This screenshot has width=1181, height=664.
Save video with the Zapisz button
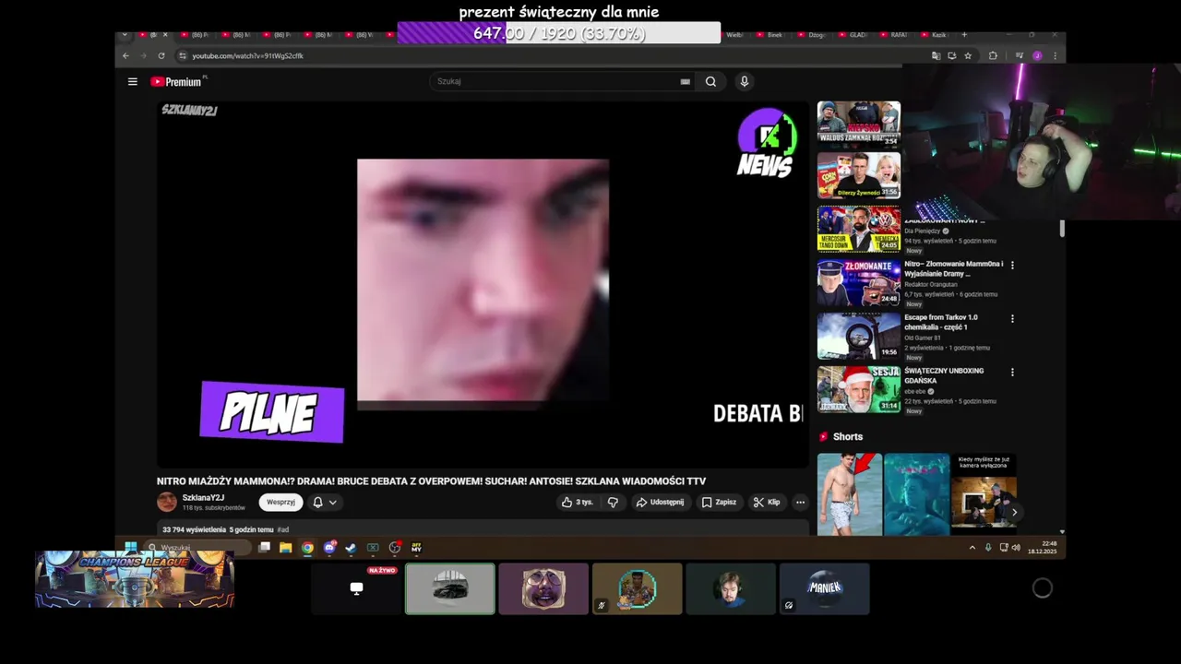[719, 502]
